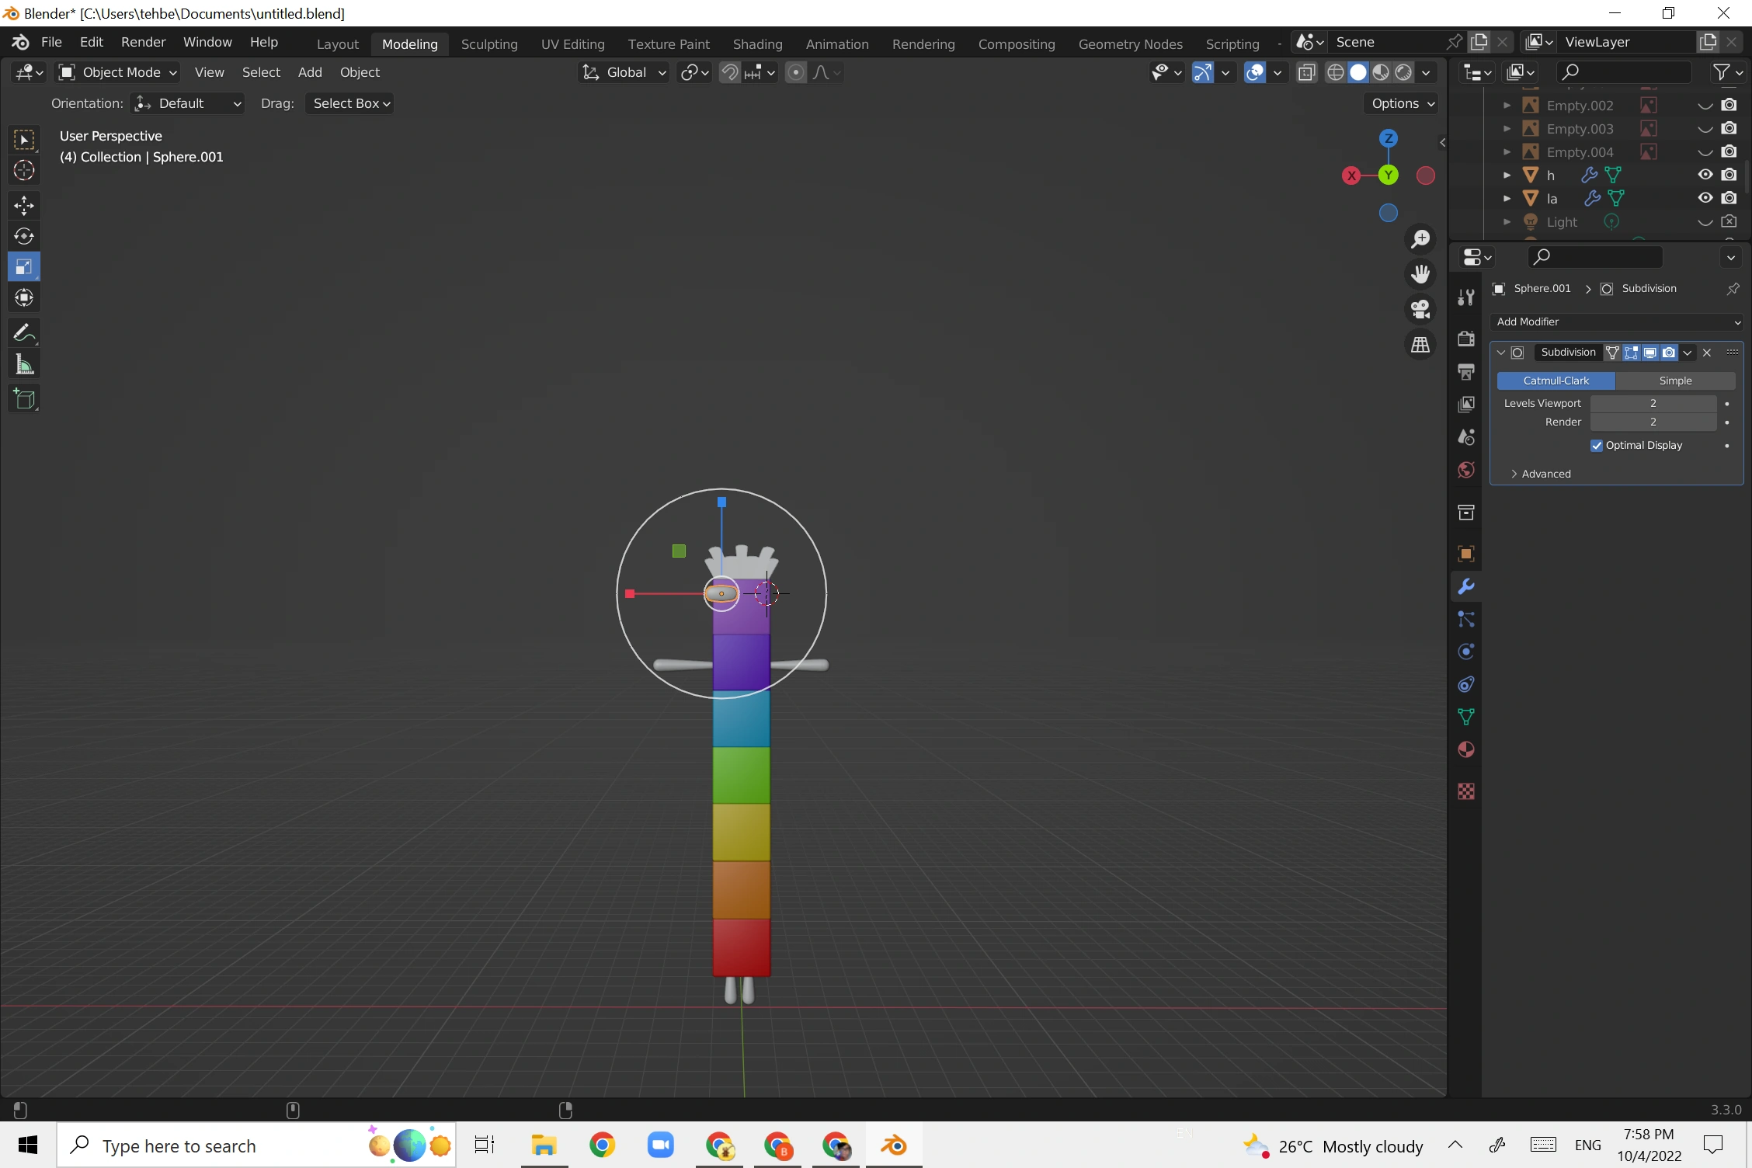
Task: Uncheck Optimal Display in the Subdivision modifier
Action: click(1597, 445)
